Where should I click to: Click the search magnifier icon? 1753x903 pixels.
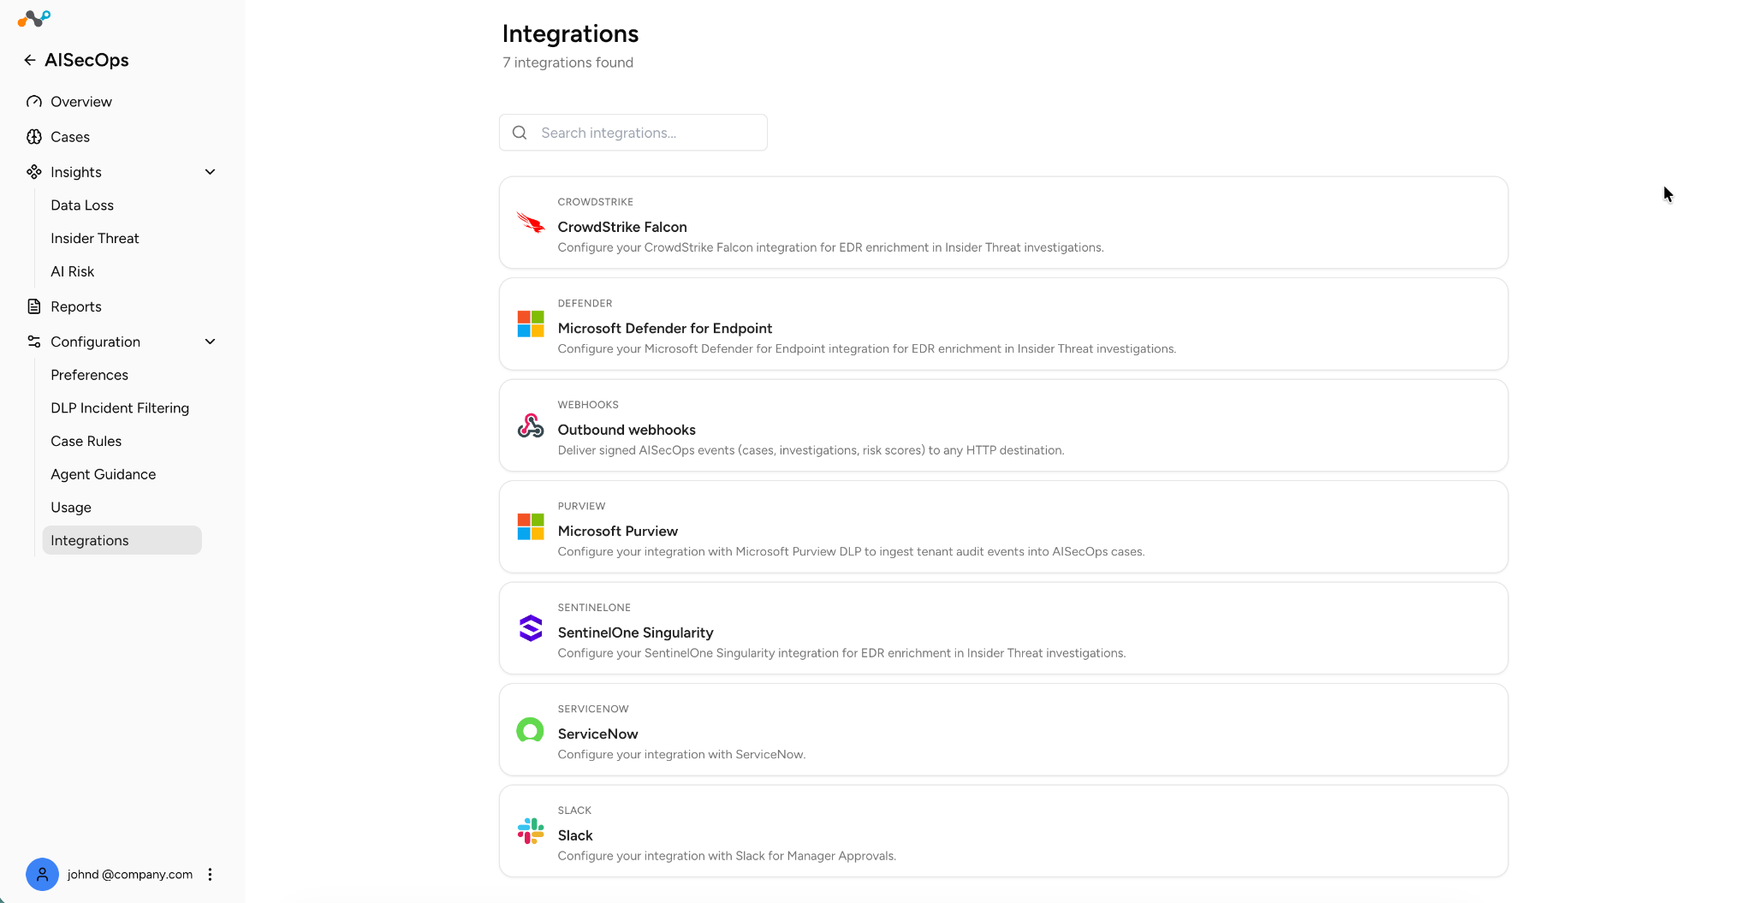tap(520, 133)
